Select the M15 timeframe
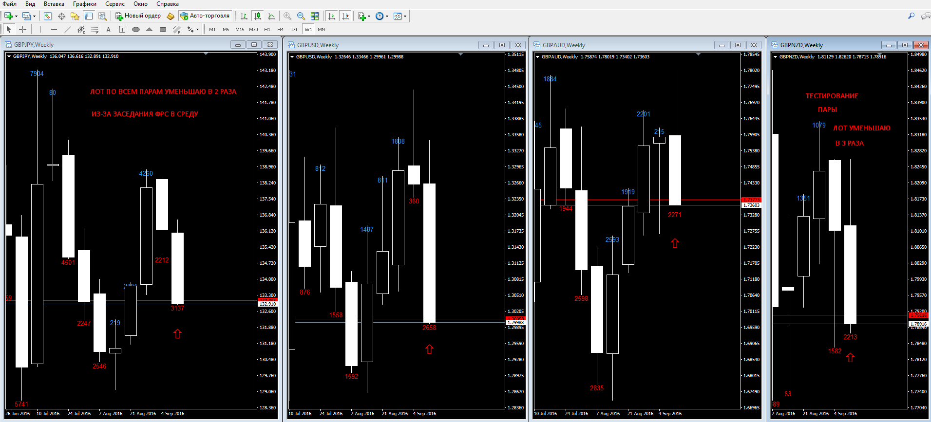The width and height of the screenshot is (931, 422). coord(240,29)
